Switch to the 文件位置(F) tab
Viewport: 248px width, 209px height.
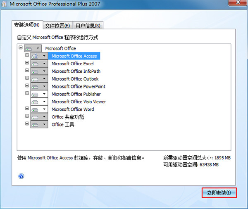click(x=58, y=26)
